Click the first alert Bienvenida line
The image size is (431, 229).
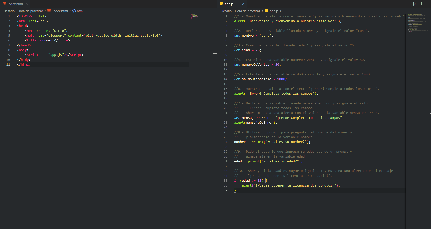288,21
